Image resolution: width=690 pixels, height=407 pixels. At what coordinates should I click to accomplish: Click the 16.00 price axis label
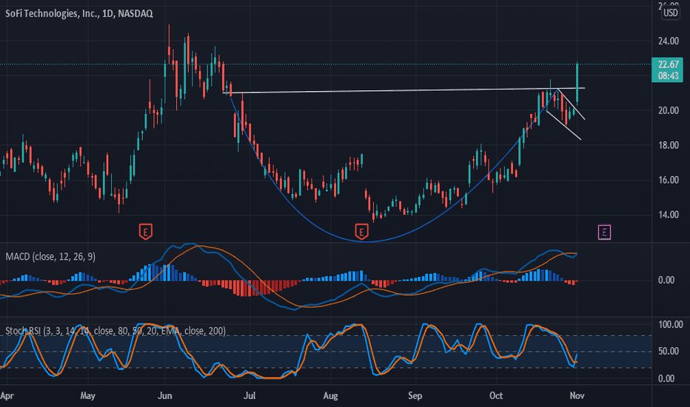coord(669,180)
